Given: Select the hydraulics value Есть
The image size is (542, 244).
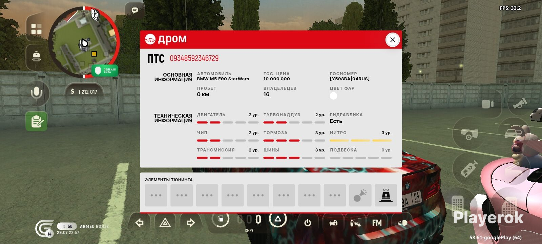Looking at the screenshot, I should [336, 121].
